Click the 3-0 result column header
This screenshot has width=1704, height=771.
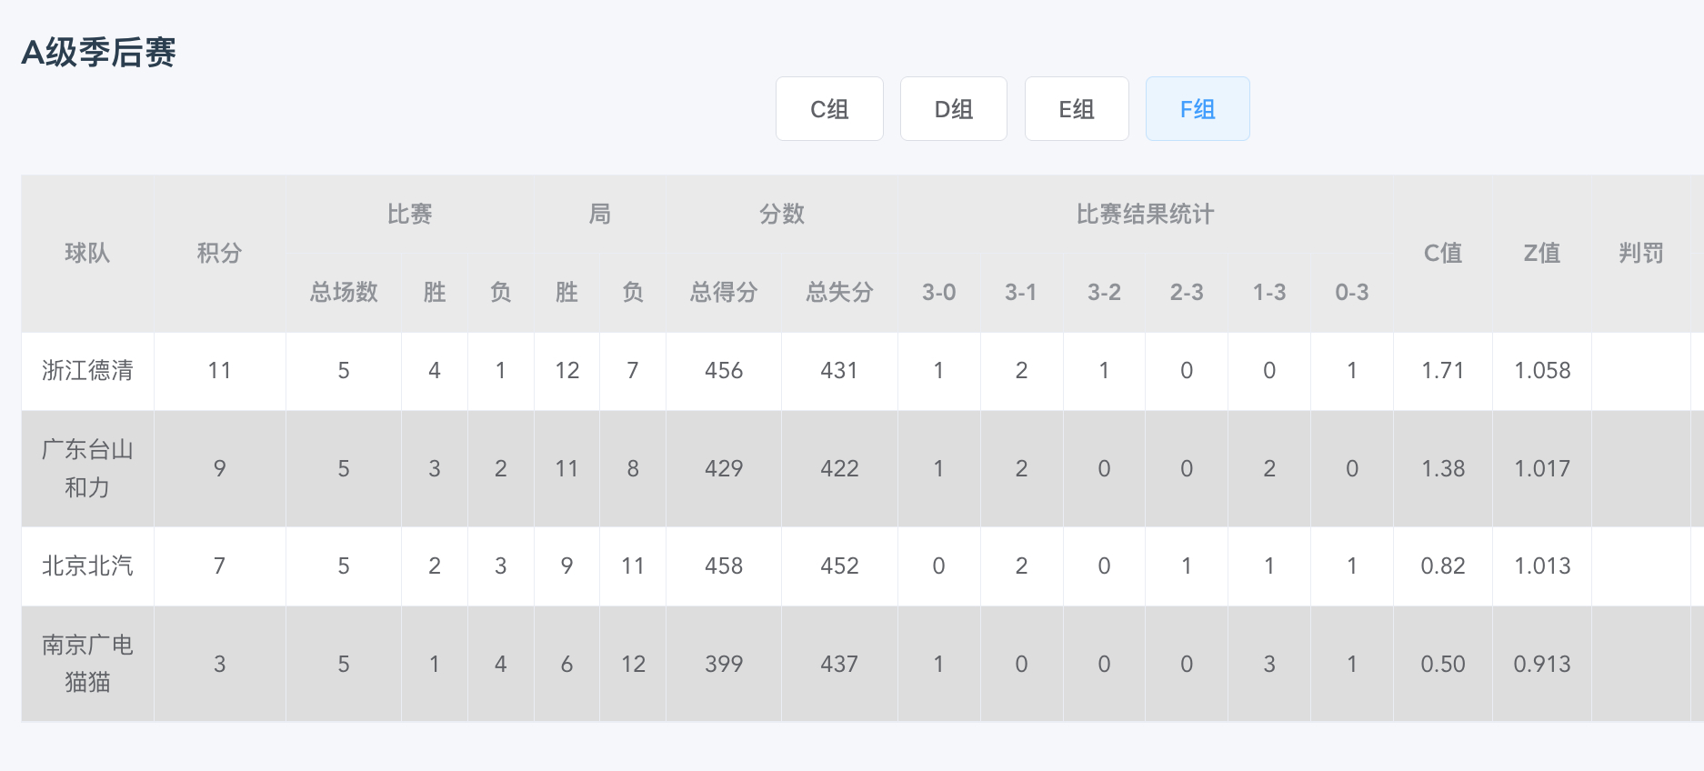click(939, 292)
